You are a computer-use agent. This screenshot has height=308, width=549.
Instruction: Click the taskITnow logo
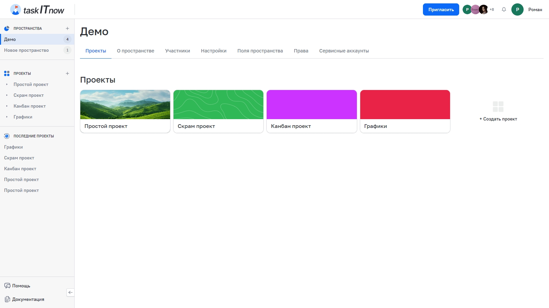coord(37,10)
